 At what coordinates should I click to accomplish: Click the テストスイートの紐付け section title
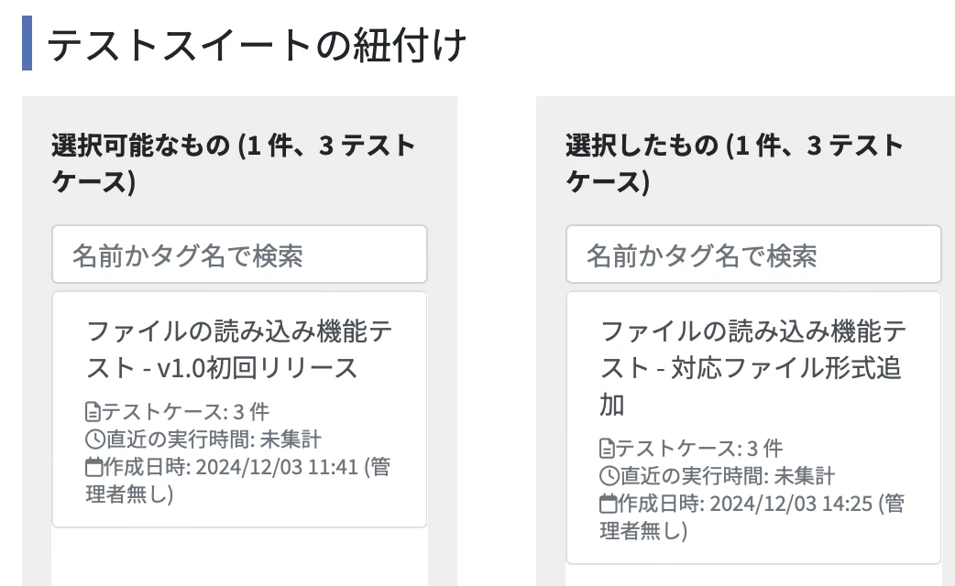click(x=256, y=45)
